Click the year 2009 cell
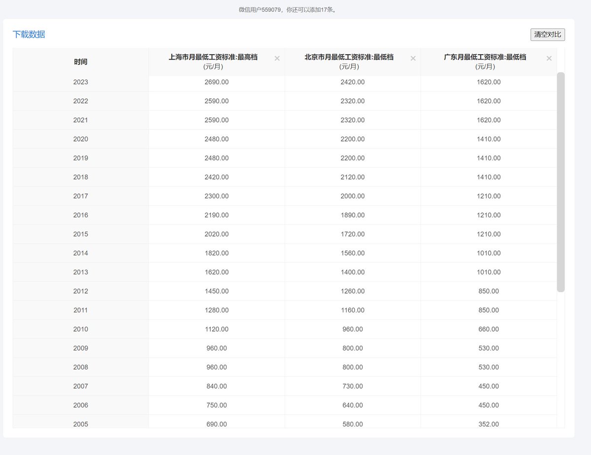 pos(81,348)
